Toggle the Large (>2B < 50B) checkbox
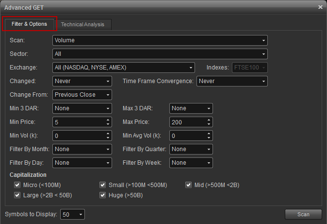 click(x=17, y=195)
